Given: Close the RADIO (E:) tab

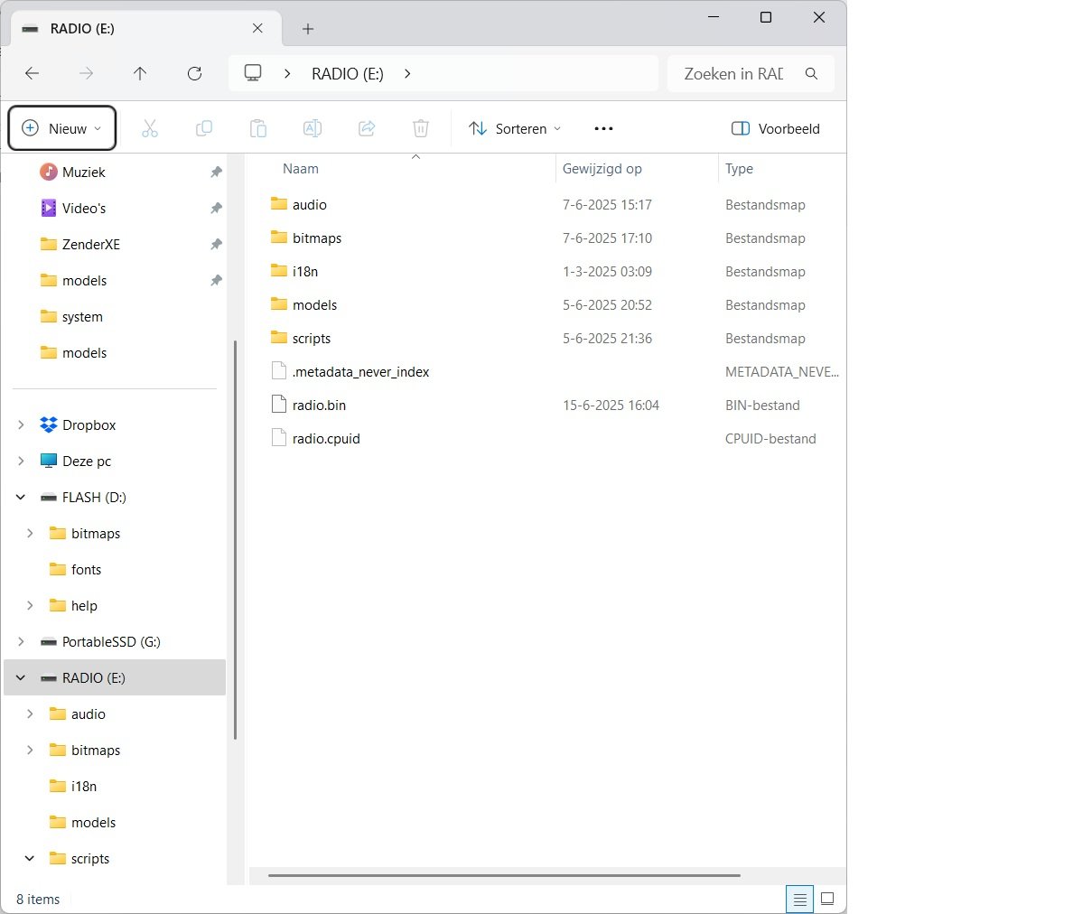Looking at the screenshot, I should pyautogui.click(x=257, y=29).
